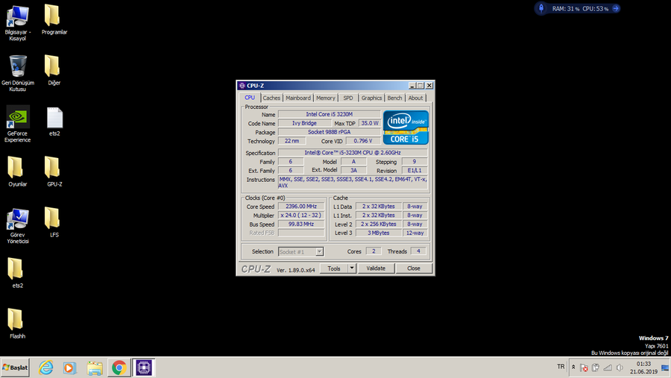The height and width of the screenshot is (378, 671).
Task: Select Görev Yöneticisi shortcut icon
Action: 18,218
